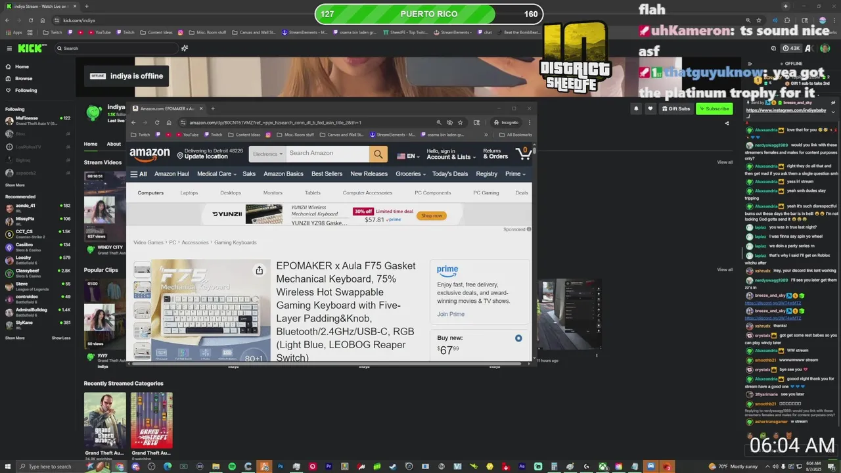Open site info icon in Kick address bar
The width and height of the screenshot is (841, 473).
pos(57,20)
